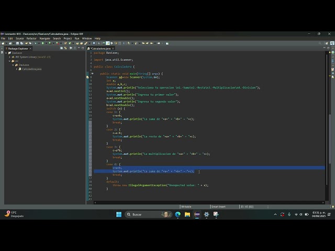Click the Coverage run icon in toolbar

[x=50, y=43]
